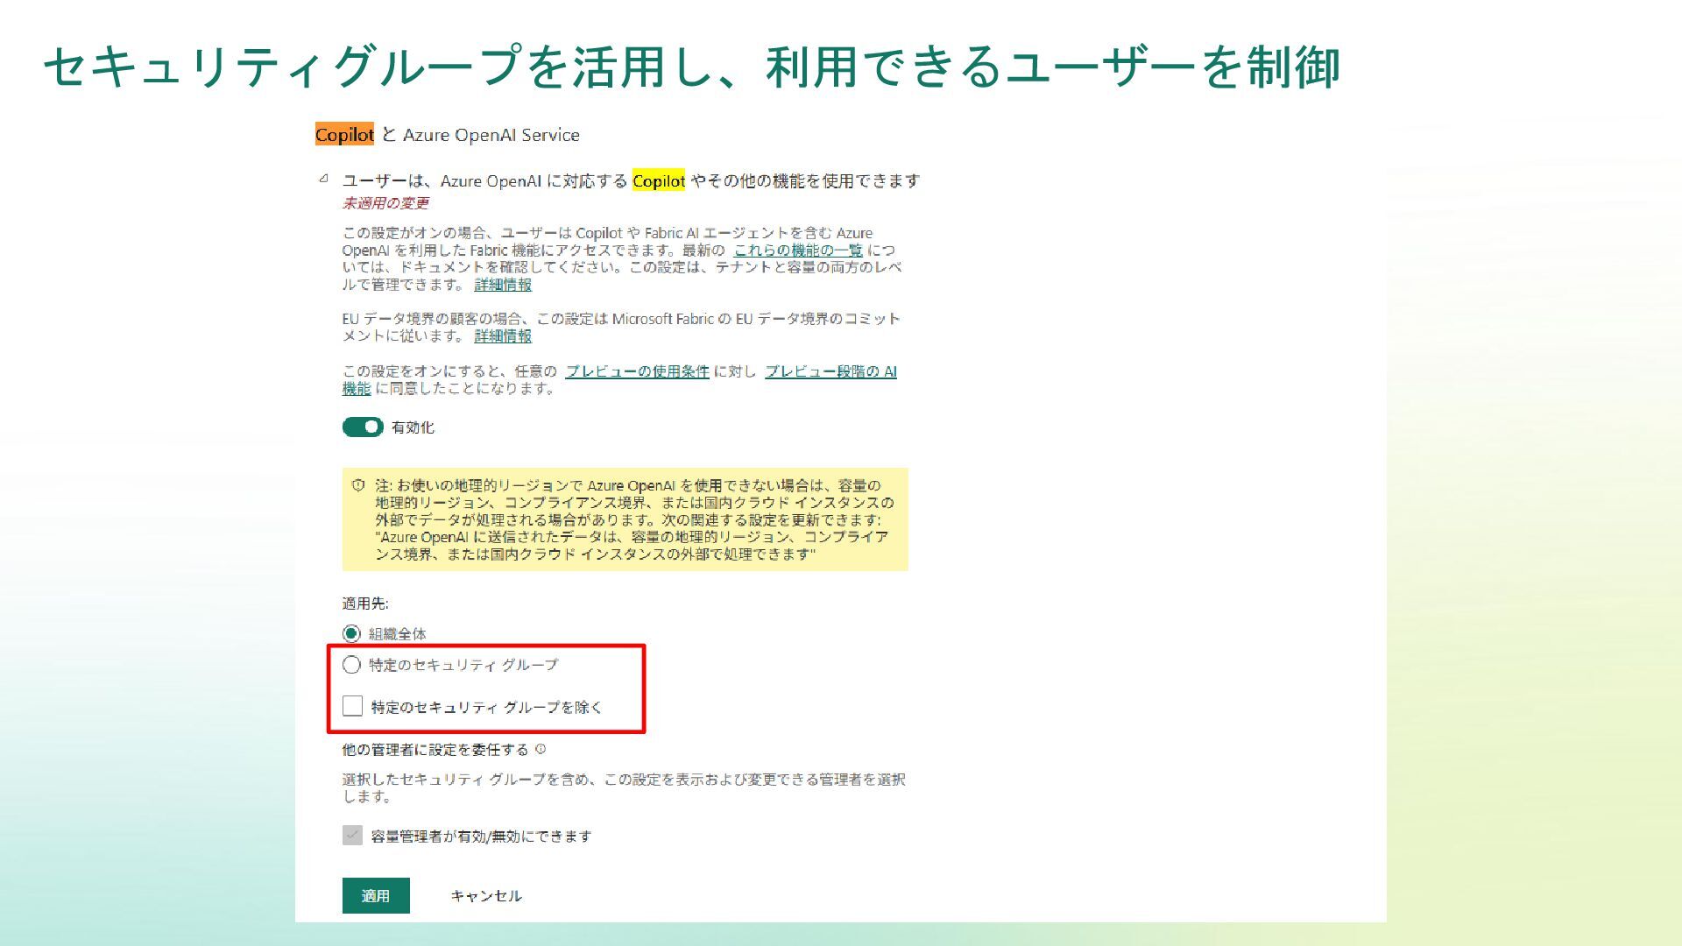Open the プレビューの使用条件 link
Screen dimensions: 1682x946
(x=637, y=371)
